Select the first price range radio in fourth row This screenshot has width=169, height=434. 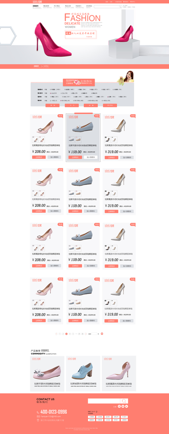(50, 101)
